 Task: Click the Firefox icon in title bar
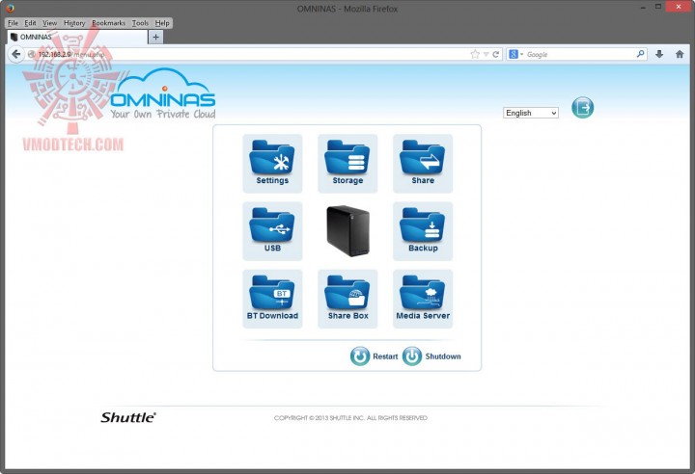10,8
